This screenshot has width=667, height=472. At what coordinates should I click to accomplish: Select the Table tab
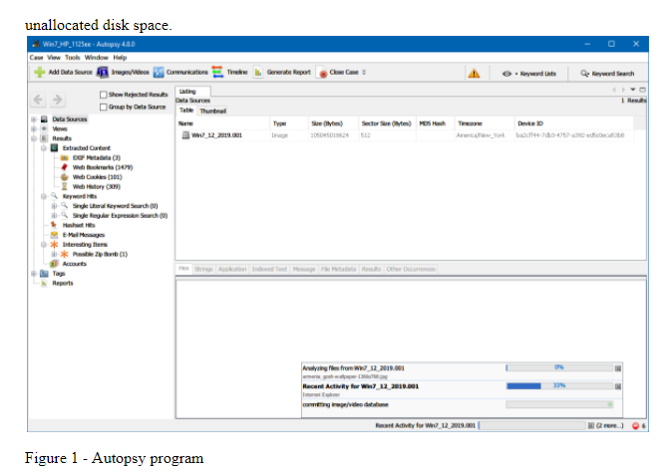click(186, 111)
